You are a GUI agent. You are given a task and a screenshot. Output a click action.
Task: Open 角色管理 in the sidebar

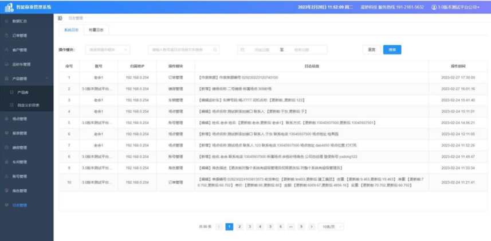pos(19,191)
